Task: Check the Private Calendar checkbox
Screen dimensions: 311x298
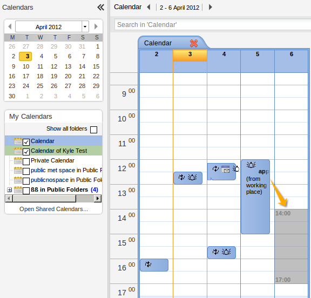Action: click(x=26, y=161)
